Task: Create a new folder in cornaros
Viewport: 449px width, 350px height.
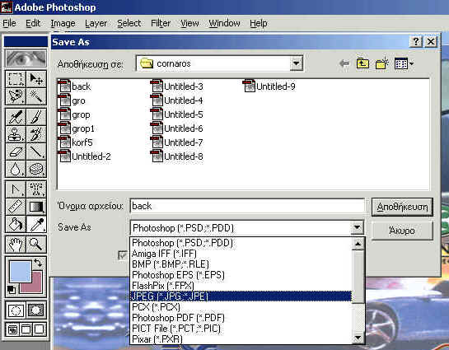Action: 381,63
